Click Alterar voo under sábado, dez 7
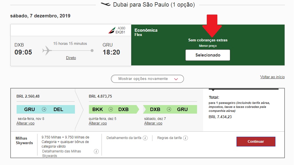 pos(153,123)
